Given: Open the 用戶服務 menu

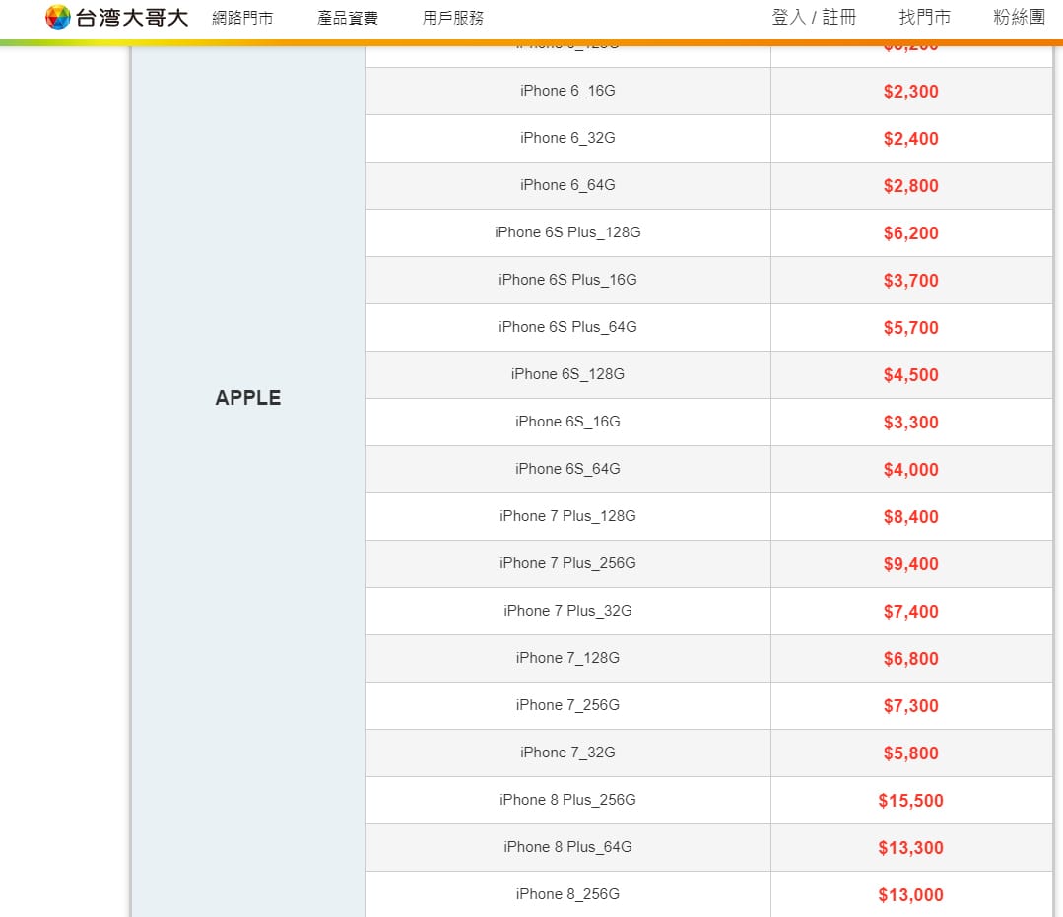Looking at the screenshot, I should (453, 18).
